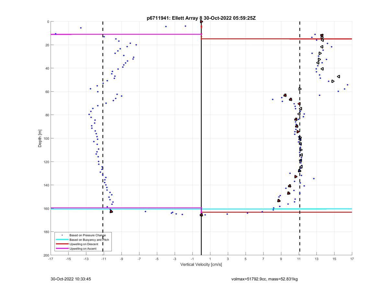This screenshot has height=287, width=389.
Task: Click the 'volmax=51792.9cc, mass=52.831kg' footer text
Action: [265, 279]
